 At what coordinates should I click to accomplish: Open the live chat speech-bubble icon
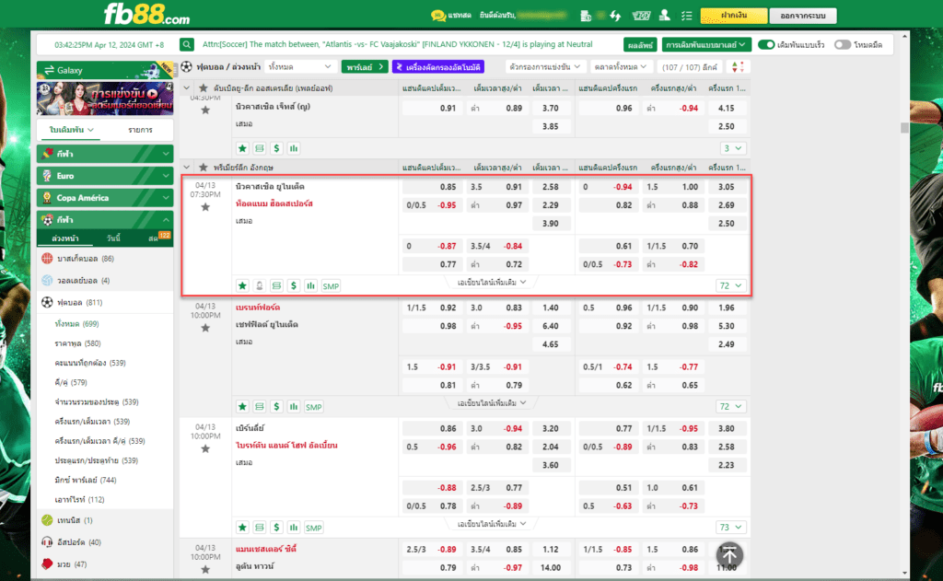[437, 16]
